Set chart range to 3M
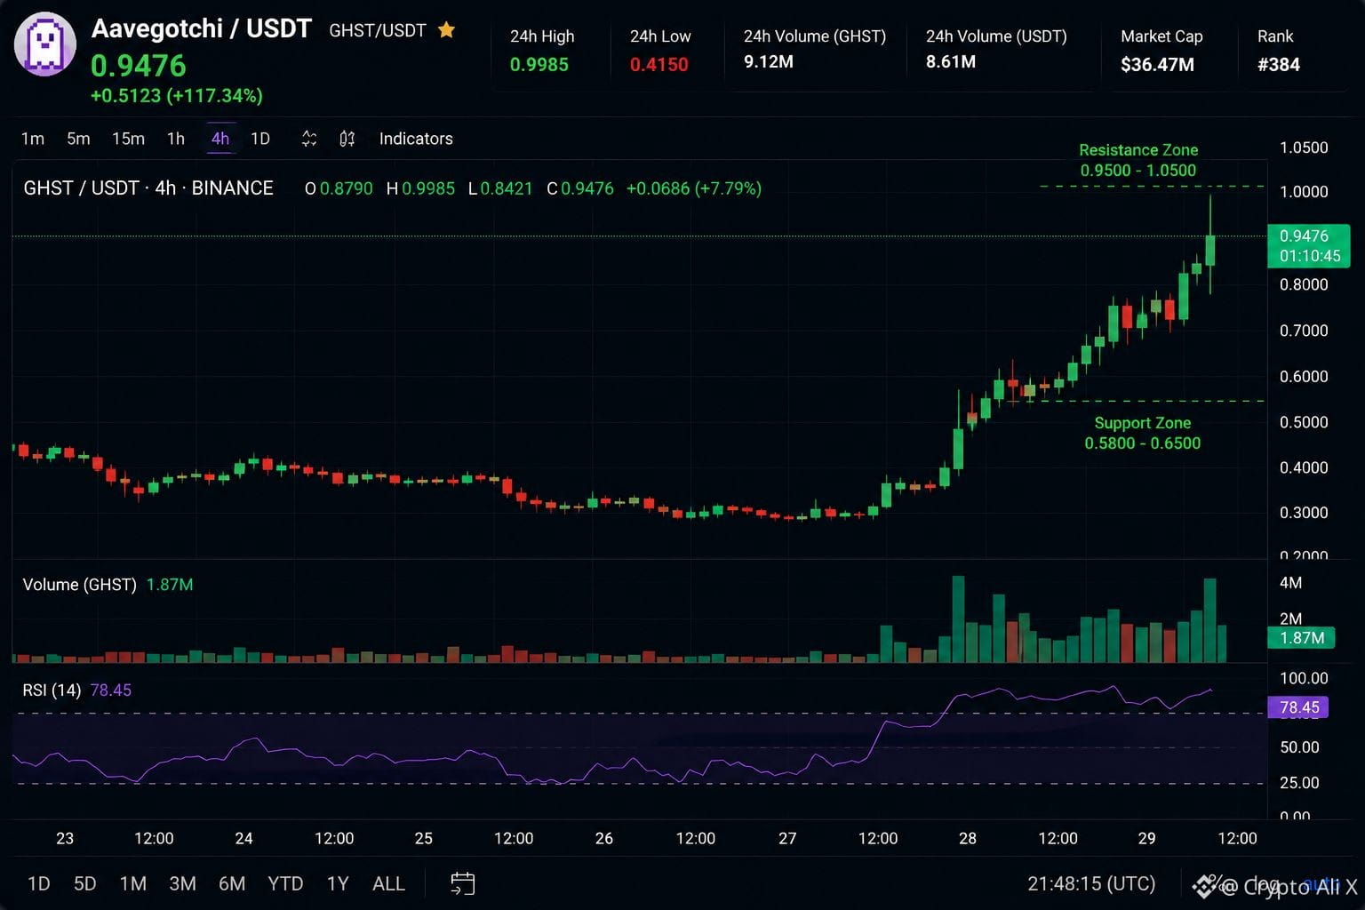 click(x=182, y=883)
